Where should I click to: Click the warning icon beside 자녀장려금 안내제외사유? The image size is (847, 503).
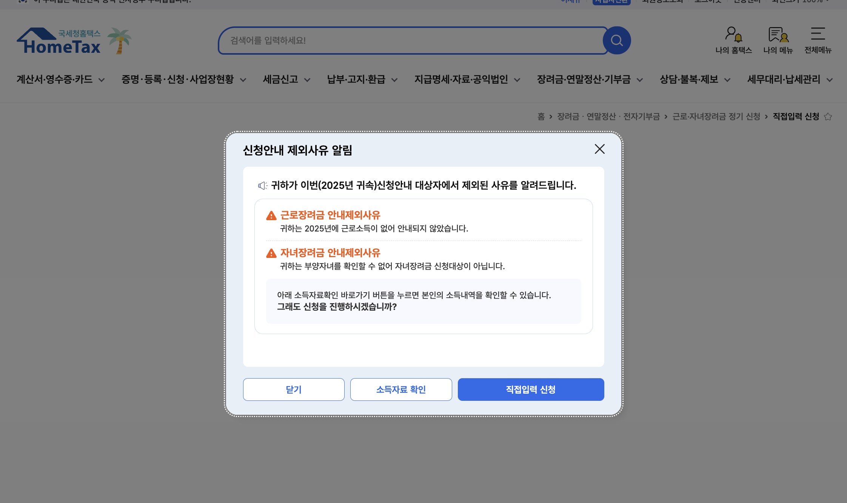pyautogui.click(x=271, y=253)
